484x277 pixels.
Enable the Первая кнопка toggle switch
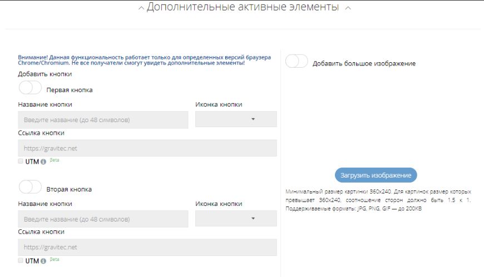30,88
